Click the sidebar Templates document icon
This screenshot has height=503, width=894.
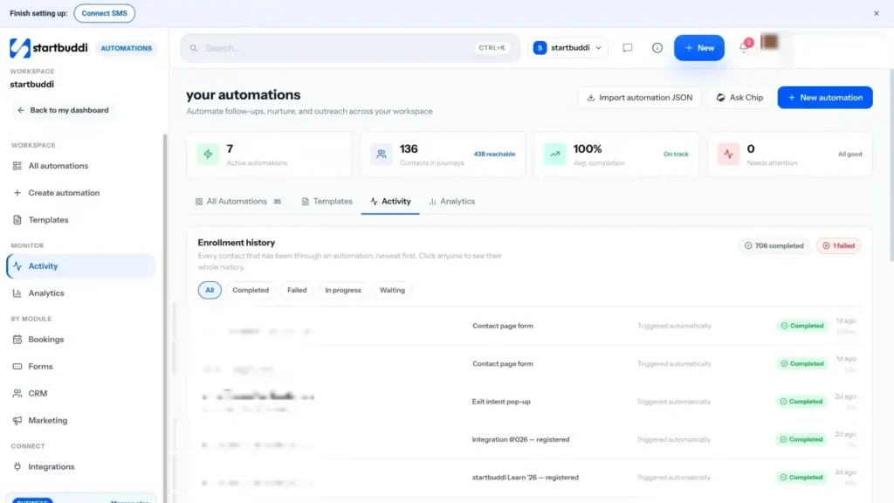[x=17, y=219]
